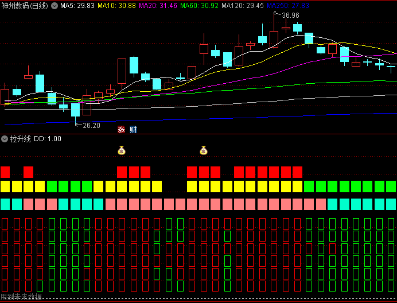Viewport: 397px width, 303px height.
Task: Click the blue 财 marker icon
Action: pos(133,130)
